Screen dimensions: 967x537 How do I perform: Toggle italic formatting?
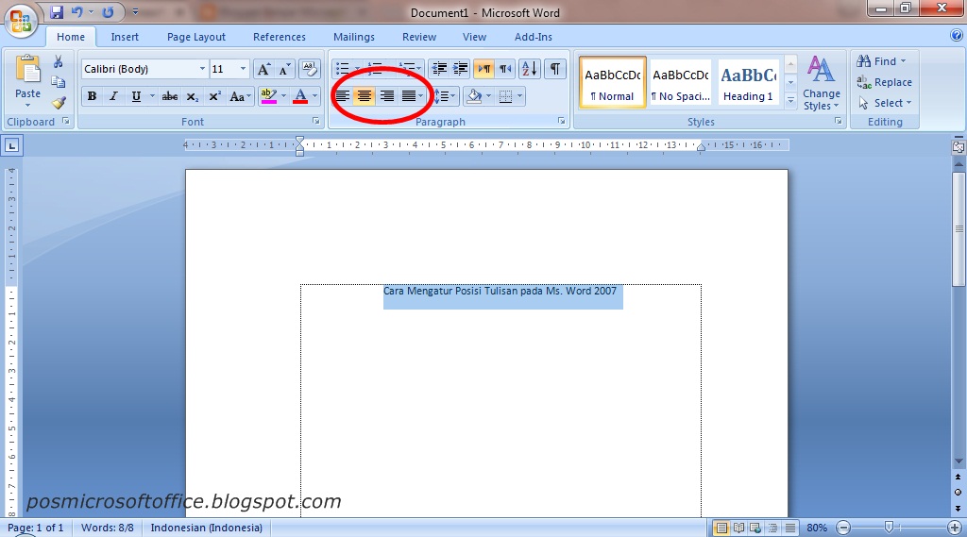pos(113,96)
